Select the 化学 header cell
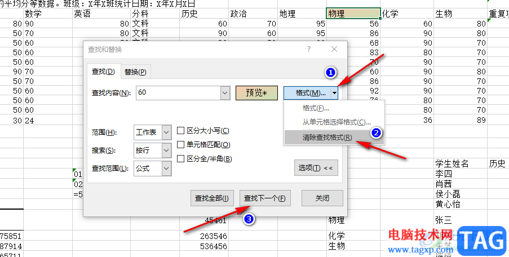 pos(407,14)
